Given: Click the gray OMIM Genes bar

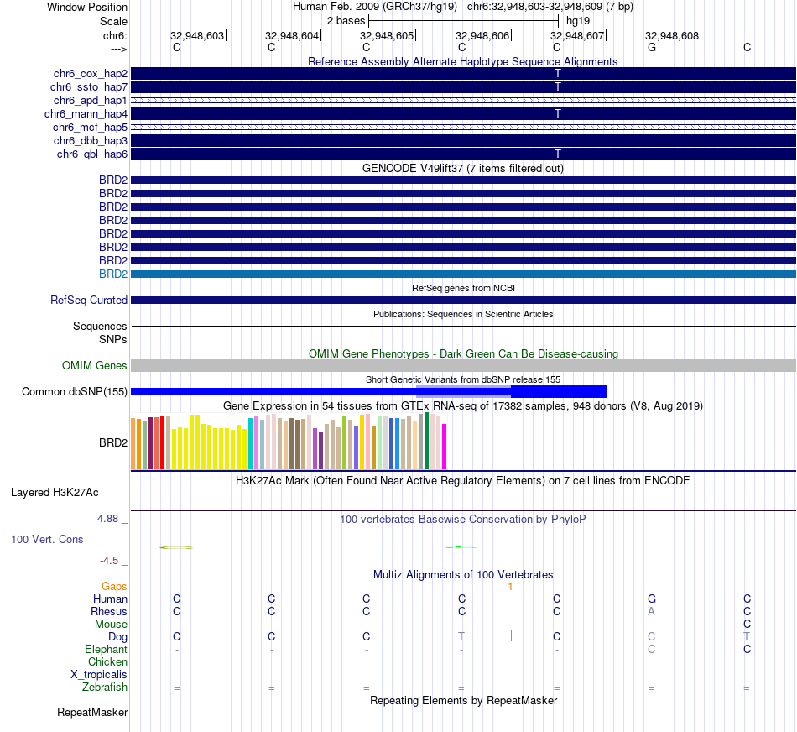Looking at the screenshot, I should coord(463,365).
